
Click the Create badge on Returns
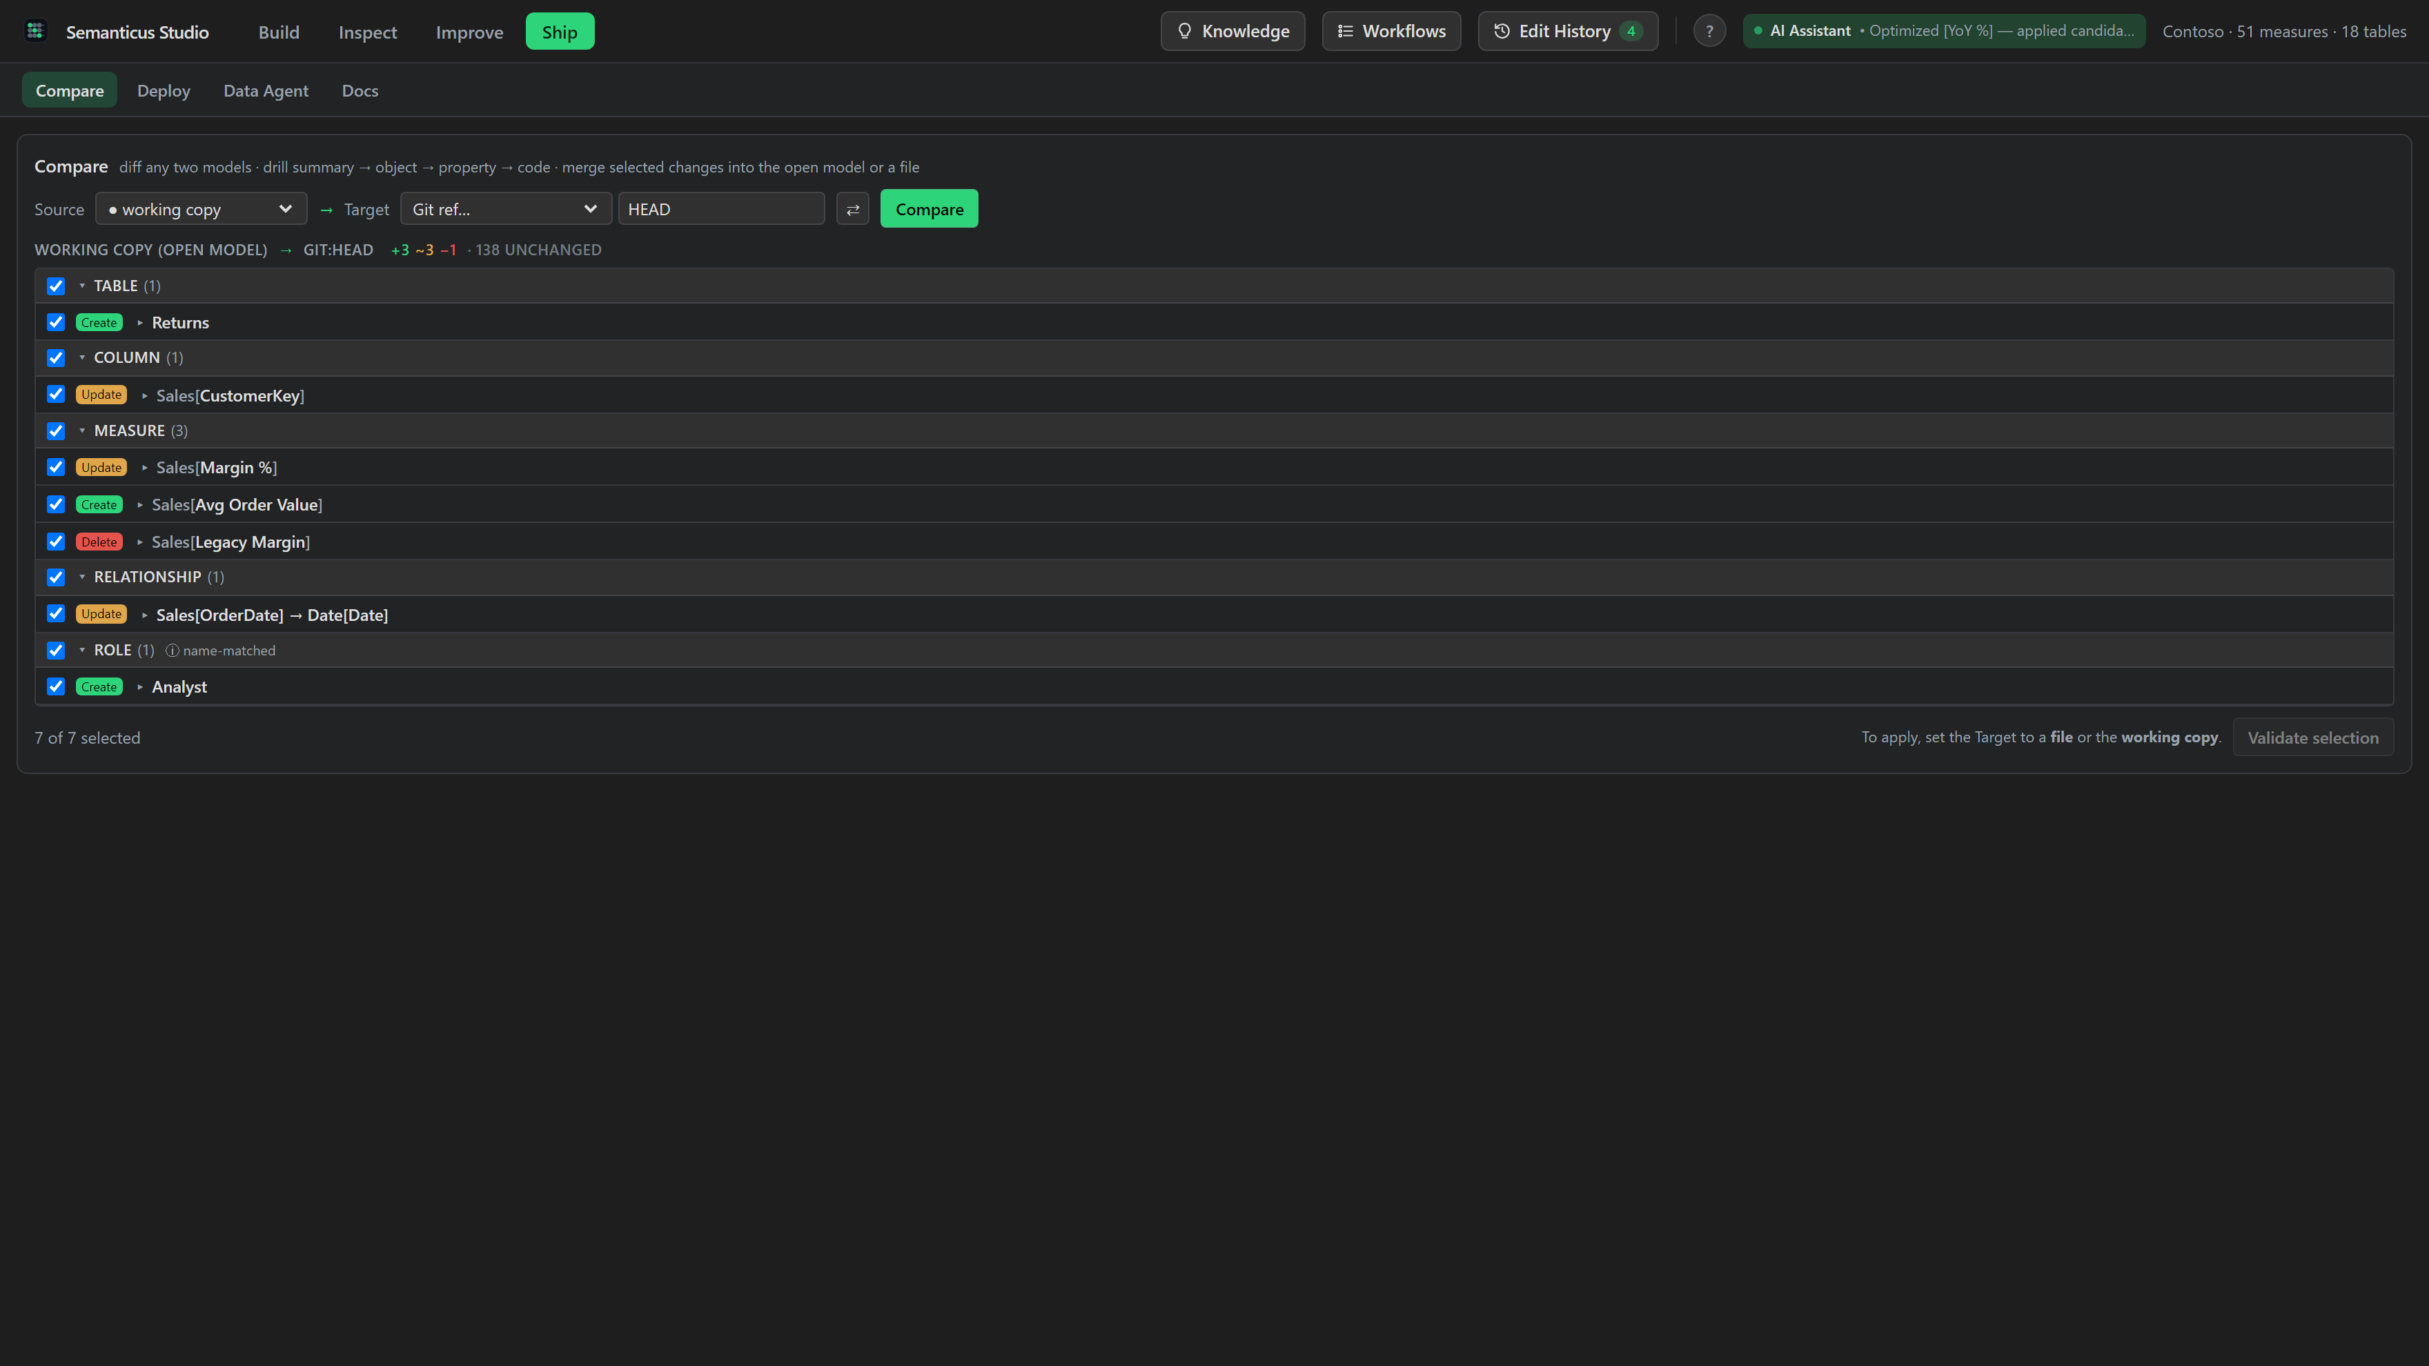(99, 322)
